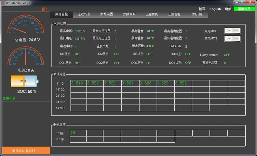This screenshot has height=156, width=257.
Task: Select seventh cell voltage 3.523
Action: 183,83
